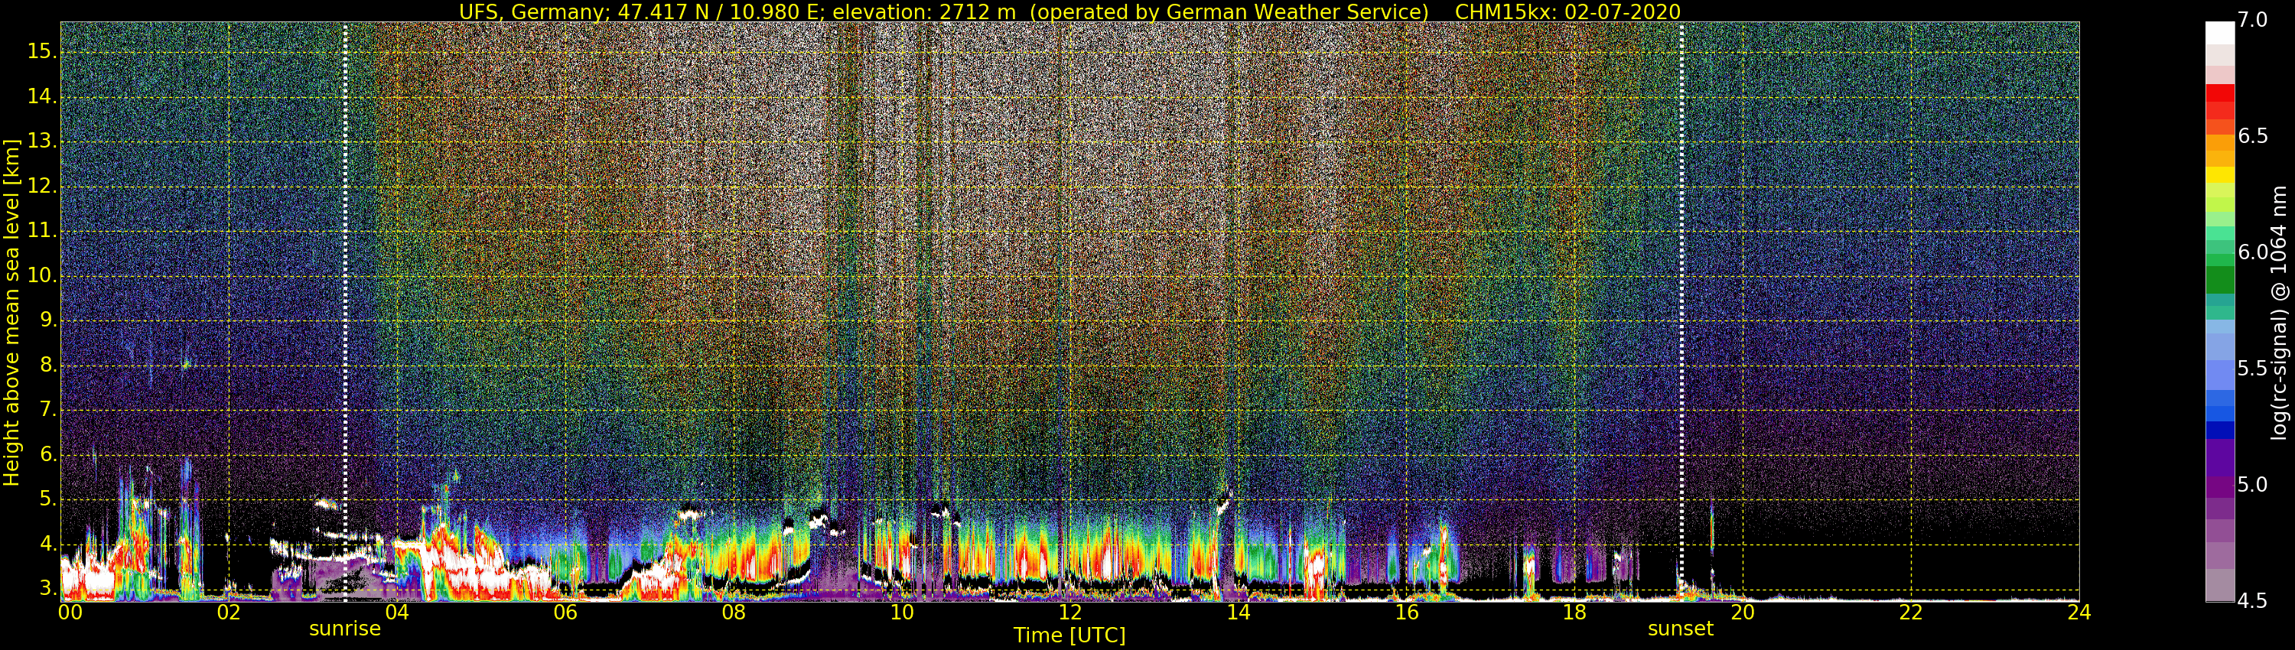Click the time axis tick "14"
Screen dimensions: 2295x650
[1239, 613]
